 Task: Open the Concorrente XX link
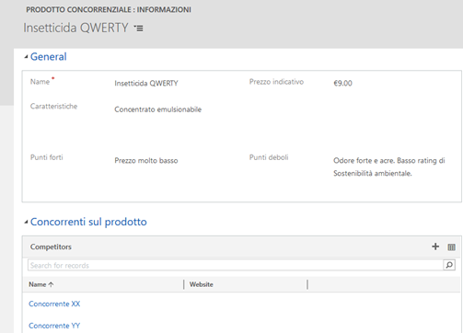(54, 304)
